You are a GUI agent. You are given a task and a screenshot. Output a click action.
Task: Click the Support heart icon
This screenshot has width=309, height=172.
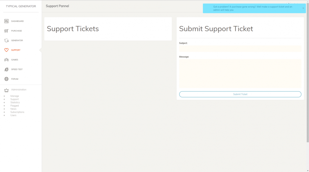coord(6,50)
